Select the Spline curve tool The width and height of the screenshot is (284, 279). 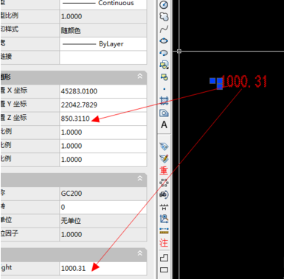click(x=164, y=29)
